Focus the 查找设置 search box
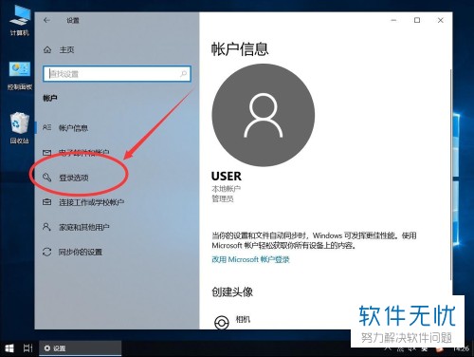The width and height of the screenshot is (474, 357). click(117, 74)
